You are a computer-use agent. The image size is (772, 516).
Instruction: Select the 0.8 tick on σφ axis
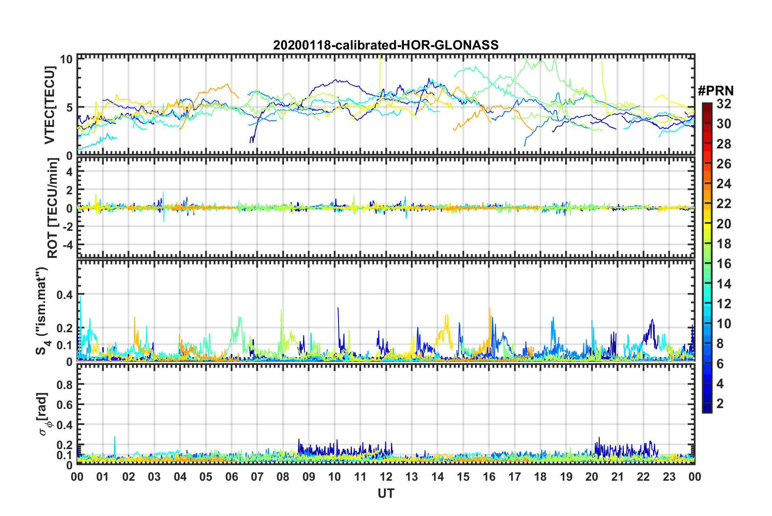tap(65, 385)
